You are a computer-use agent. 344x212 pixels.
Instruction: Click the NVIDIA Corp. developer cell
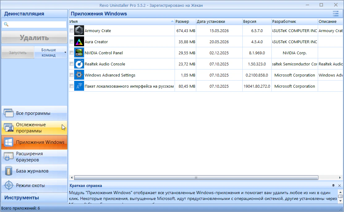[295, 53]
